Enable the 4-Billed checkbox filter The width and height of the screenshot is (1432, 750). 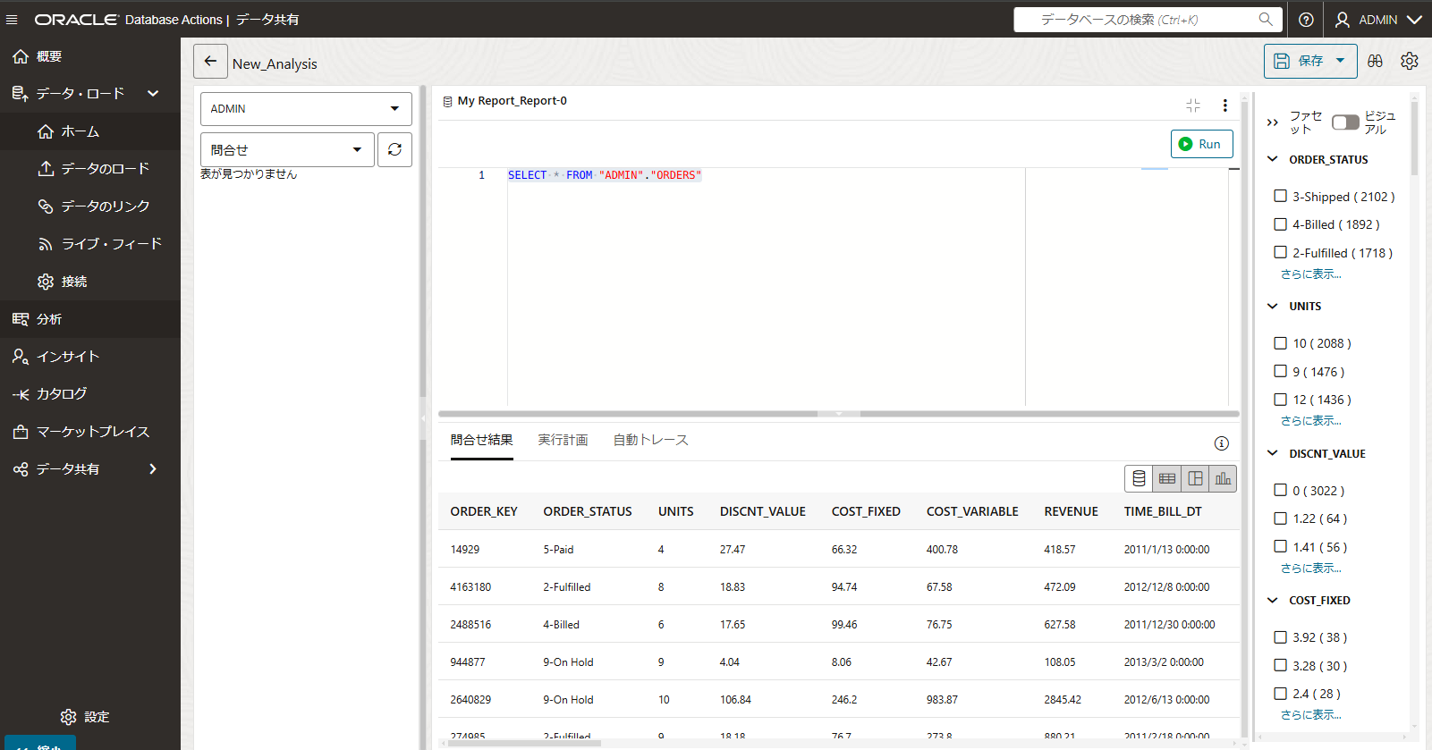click(x=1280, y=224)
